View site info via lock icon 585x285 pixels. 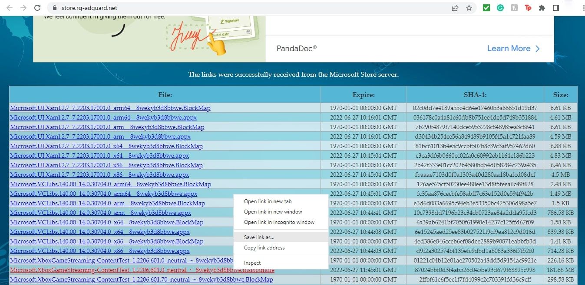(x=54, y=8)
